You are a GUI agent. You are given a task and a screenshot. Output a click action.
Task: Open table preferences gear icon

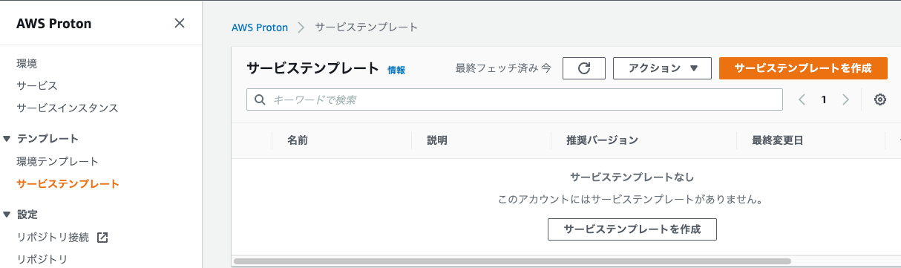click(880, 99)
